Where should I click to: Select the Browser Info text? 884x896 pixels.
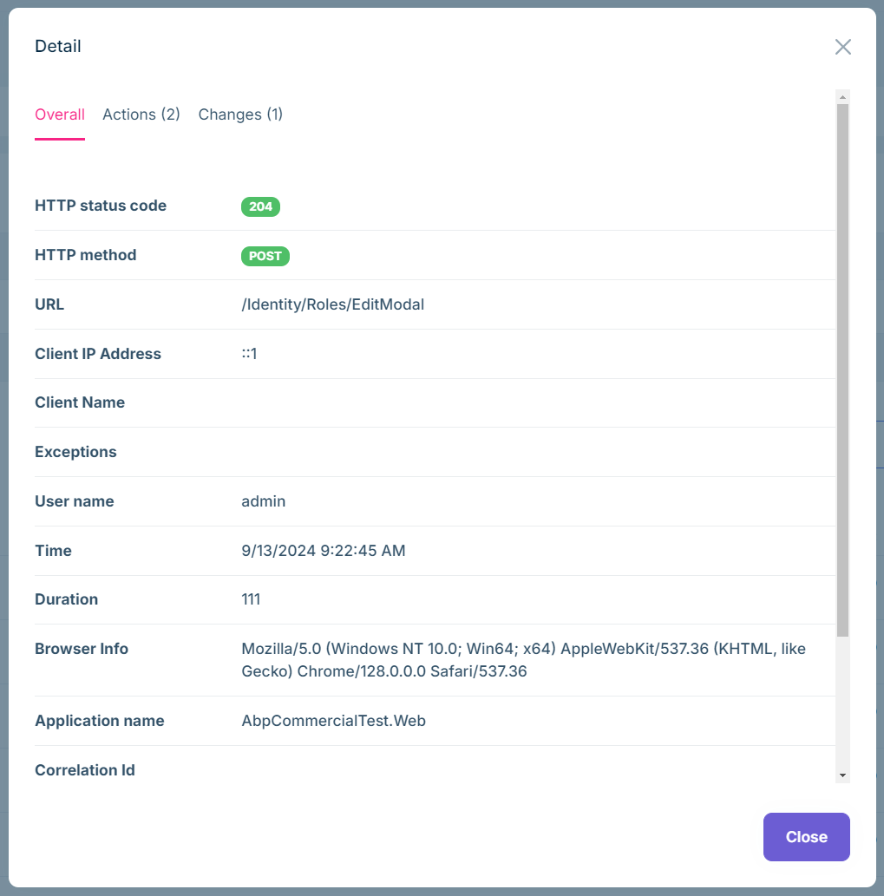[x=521, y=659]
